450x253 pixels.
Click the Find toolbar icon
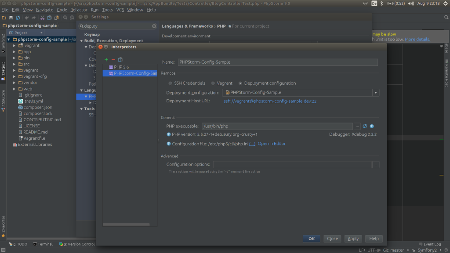point(65,18)
